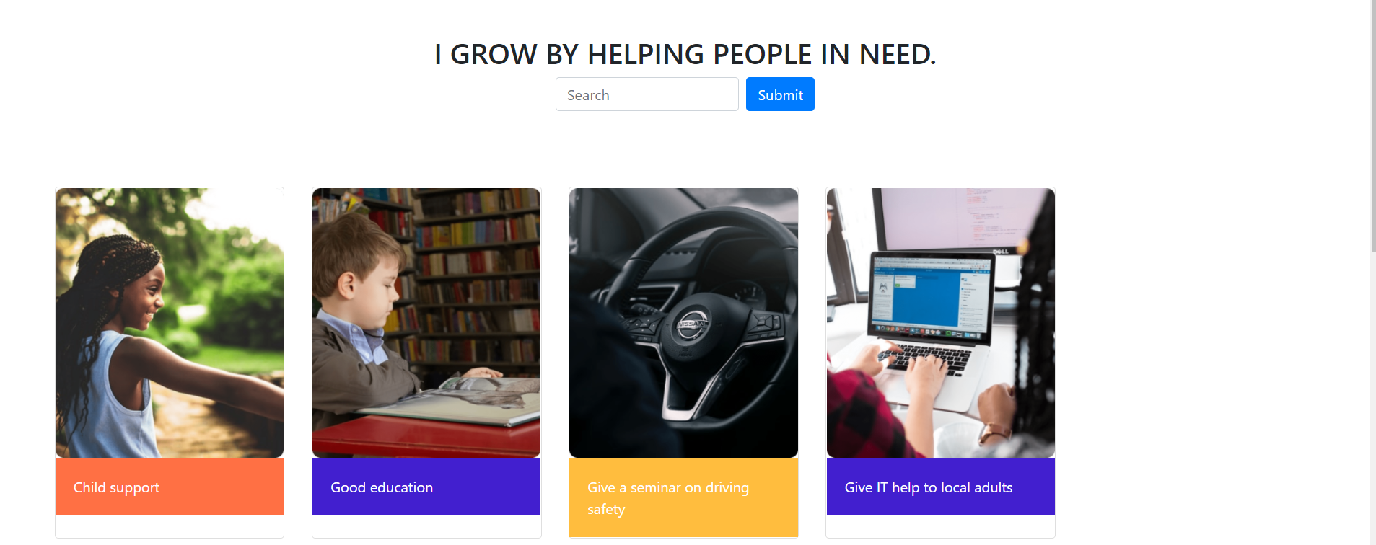Viewport: 1376px width, 545px height.
Task: Click the page heading about helping people
Action: pos(685,54)
